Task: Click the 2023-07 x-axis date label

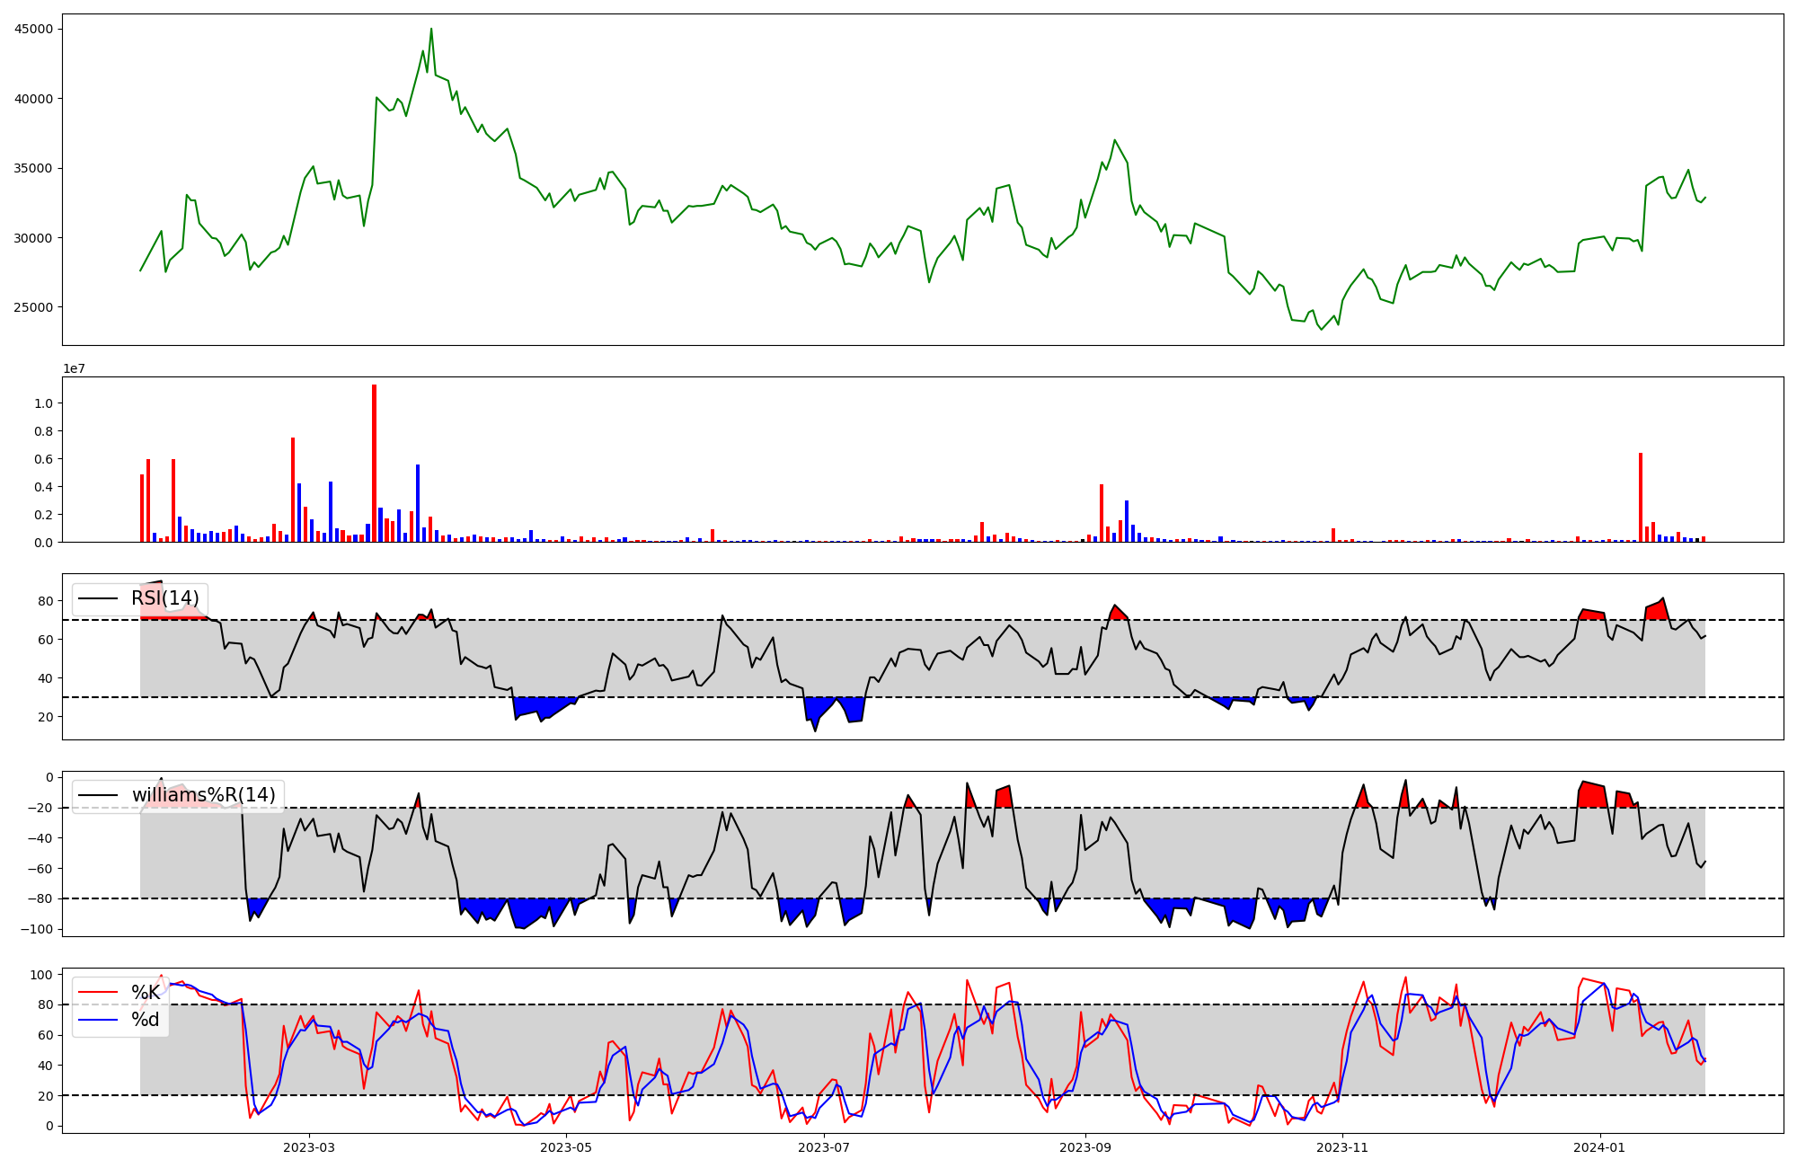Action: 824,1147
